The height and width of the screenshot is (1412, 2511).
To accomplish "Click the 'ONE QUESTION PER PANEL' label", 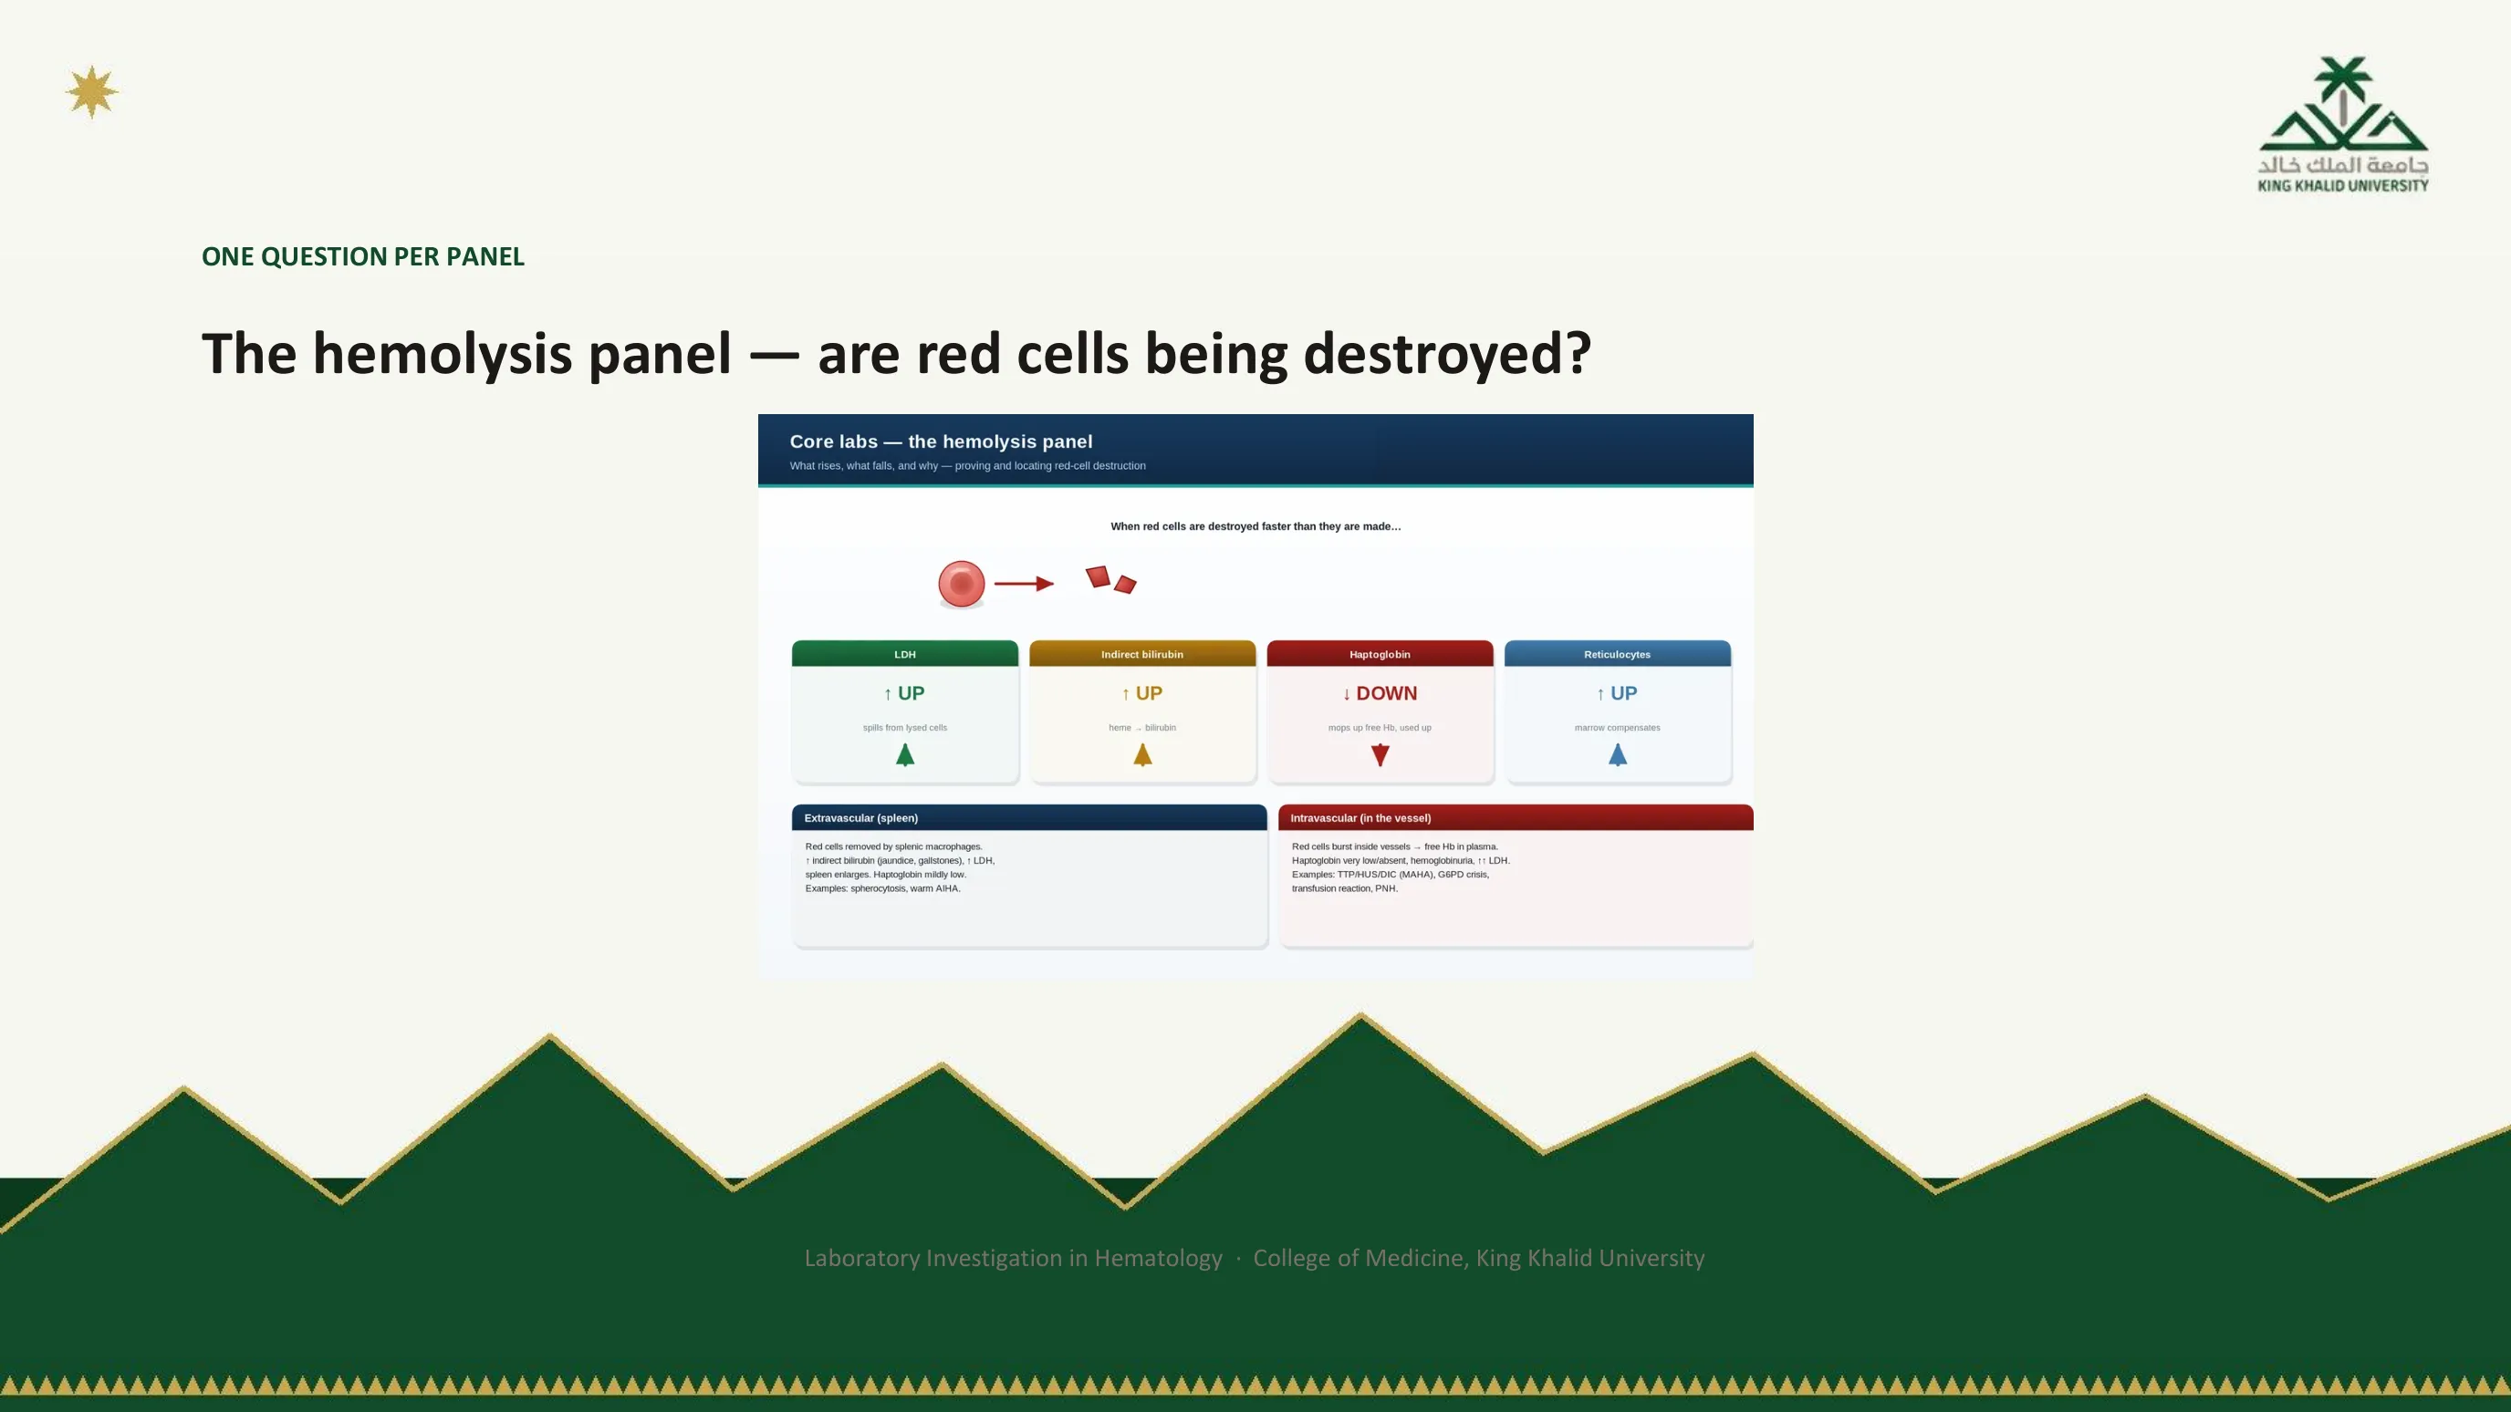I will coord(362,256).
